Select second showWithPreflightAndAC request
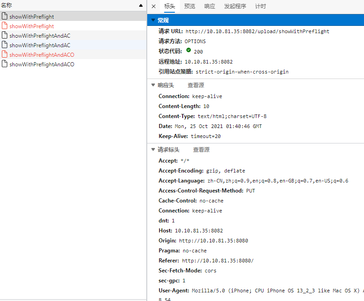Image resolution: width=364 pixels, height=301 pixels. coord(40,45)
